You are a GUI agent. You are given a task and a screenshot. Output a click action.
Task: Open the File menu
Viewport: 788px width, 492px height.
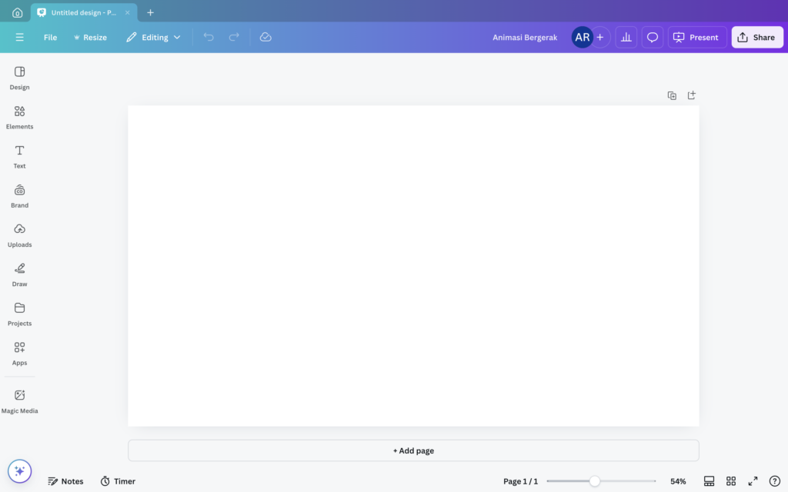[x=50, y=37]
